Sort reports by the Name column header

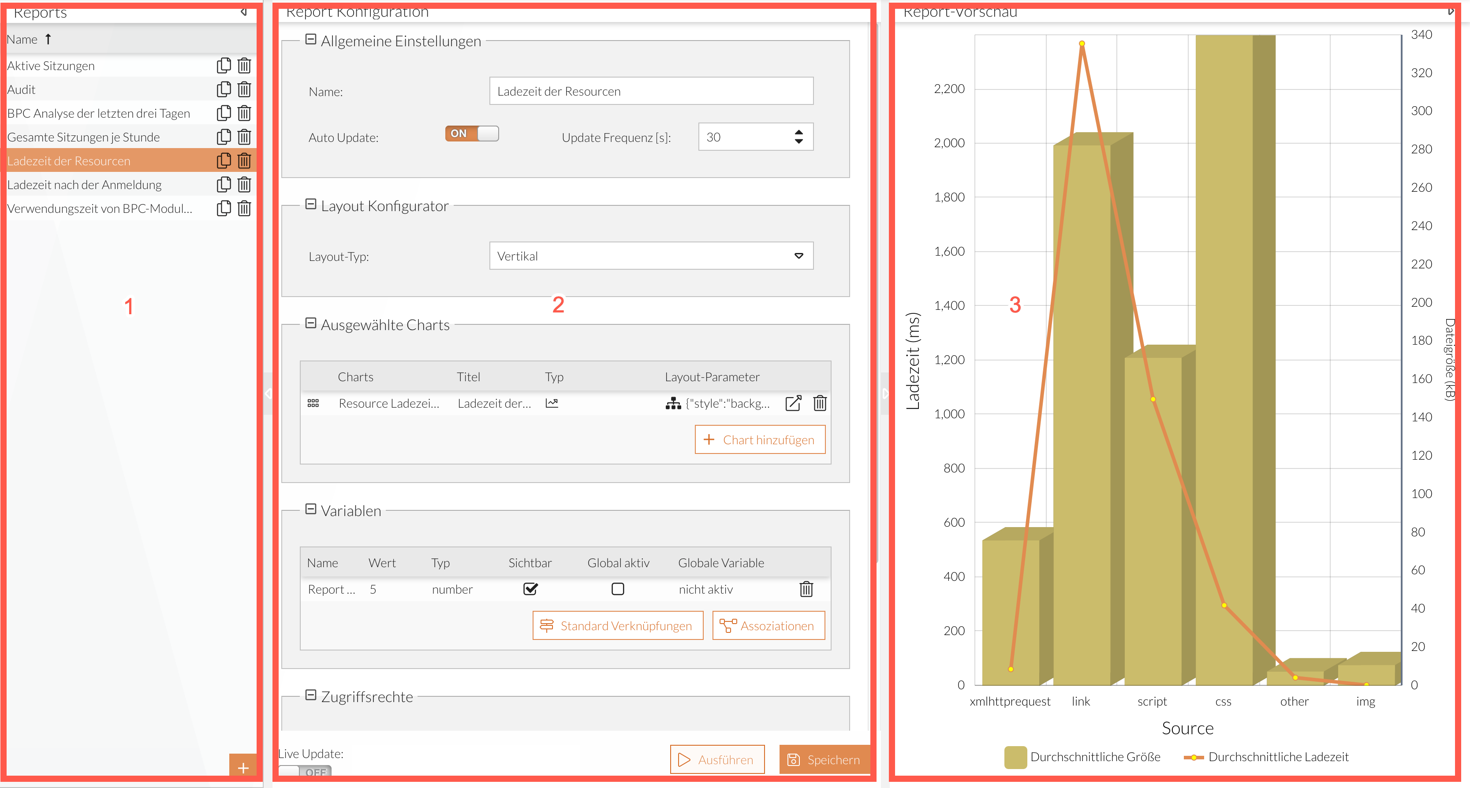[x=23, y=39]
